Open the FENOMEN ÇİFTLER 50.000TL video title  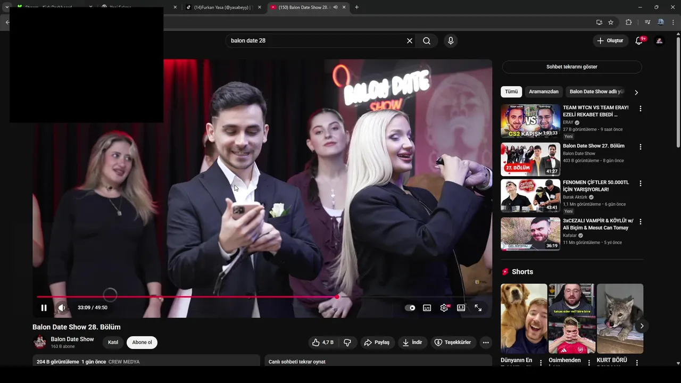596,186
